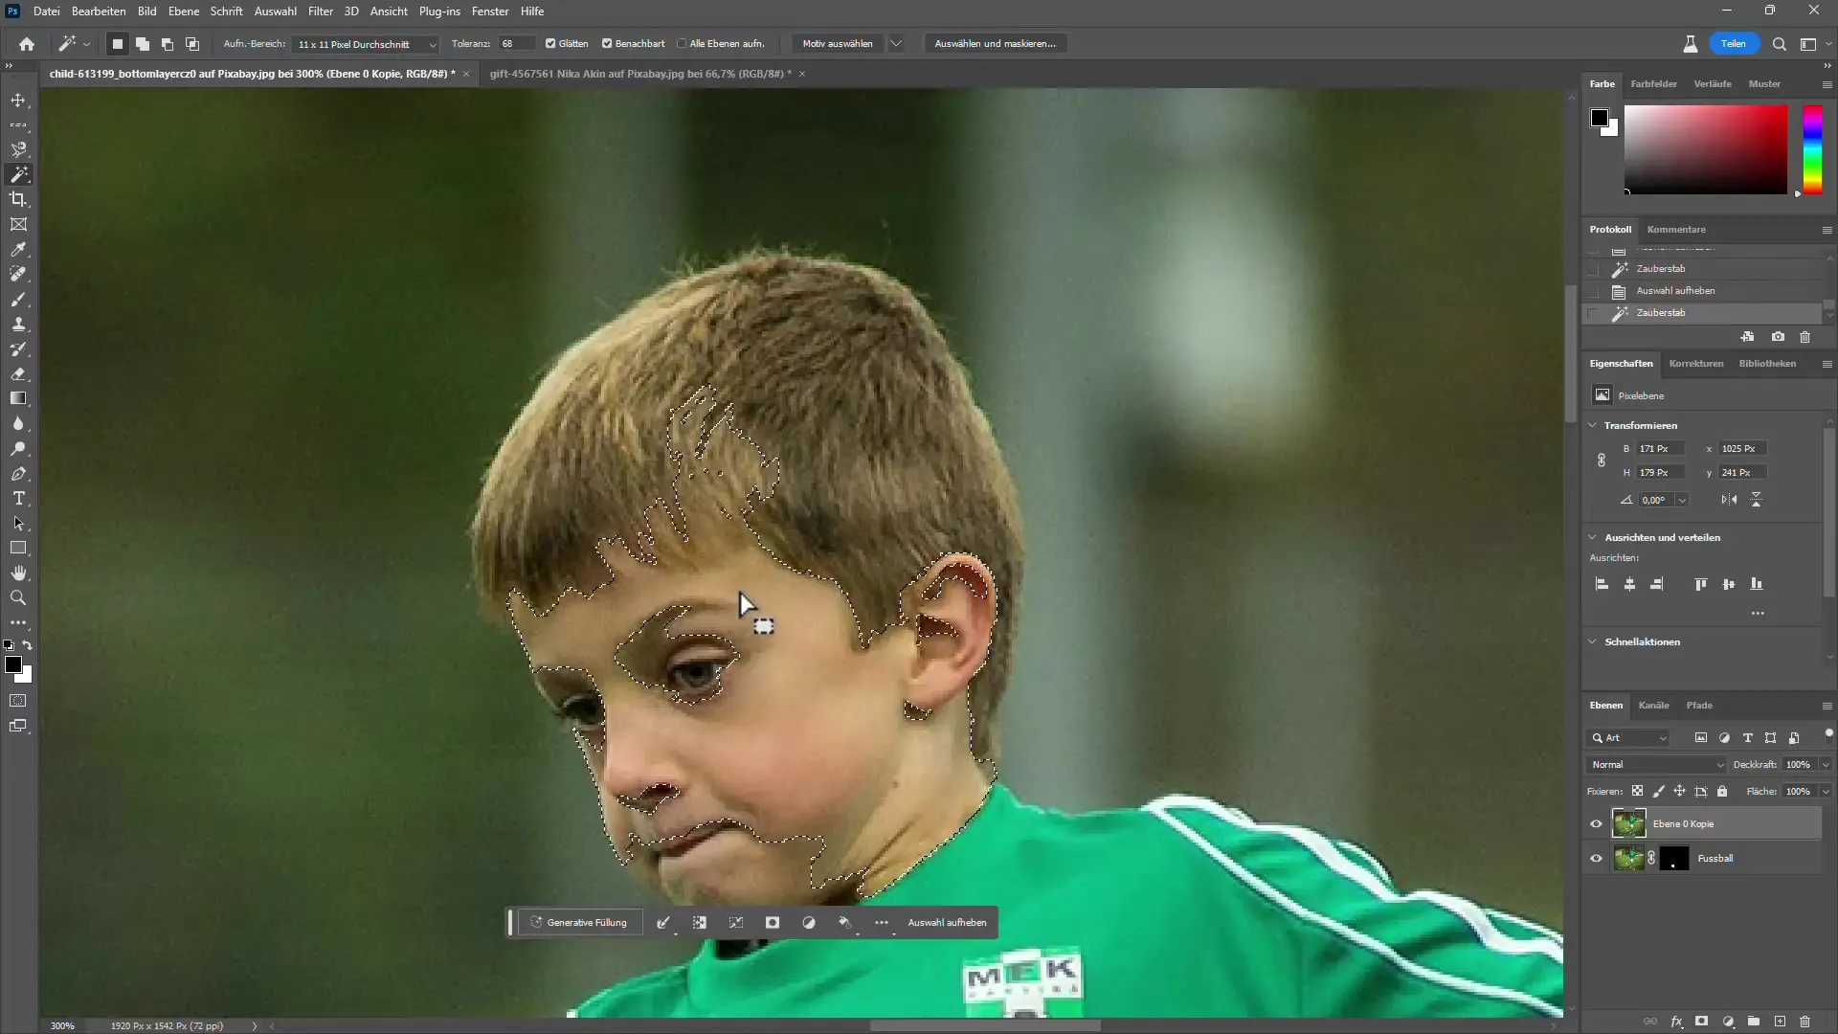Expand Ausrichten und verteilen section

[x=1592, y=536]
